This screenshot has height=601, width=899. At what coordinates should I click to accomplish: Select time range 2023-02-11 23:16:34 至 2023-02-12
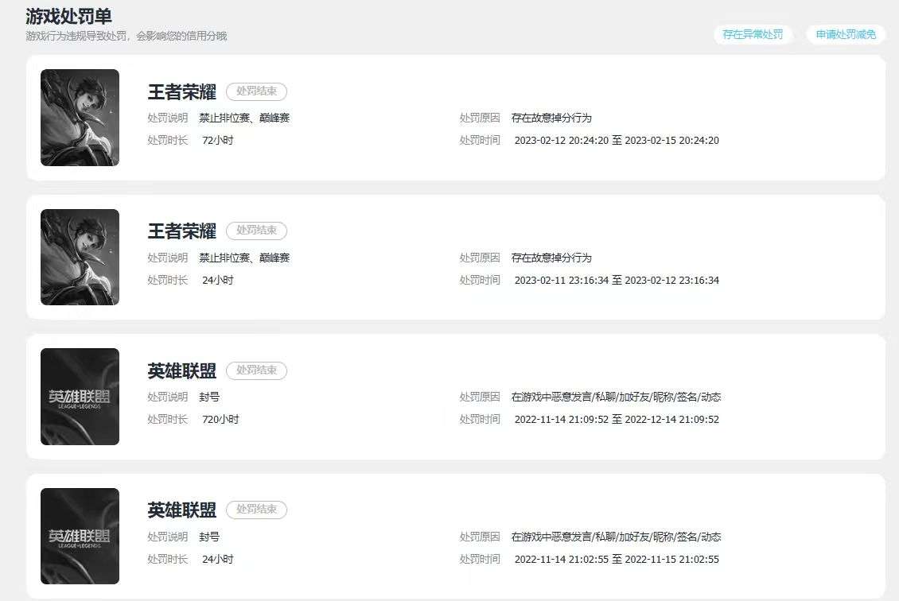pyautogui.click(x=617, y=280)
